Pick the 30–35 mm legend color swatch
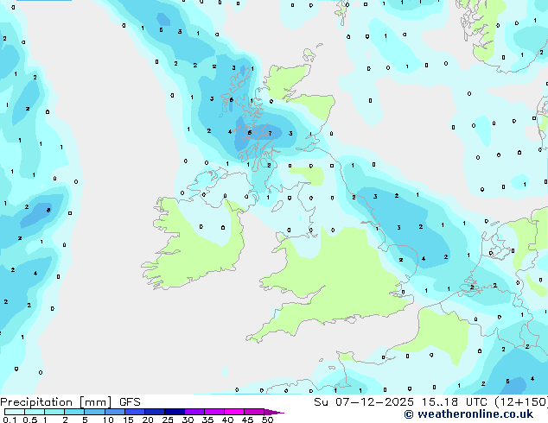 click(x=194, y=412)
